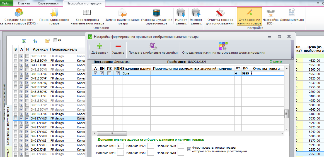The width and height of the screenshot is (324, 157).
Task: Expand Настройка SEO dropdown arrow
Action: point(274,24)
